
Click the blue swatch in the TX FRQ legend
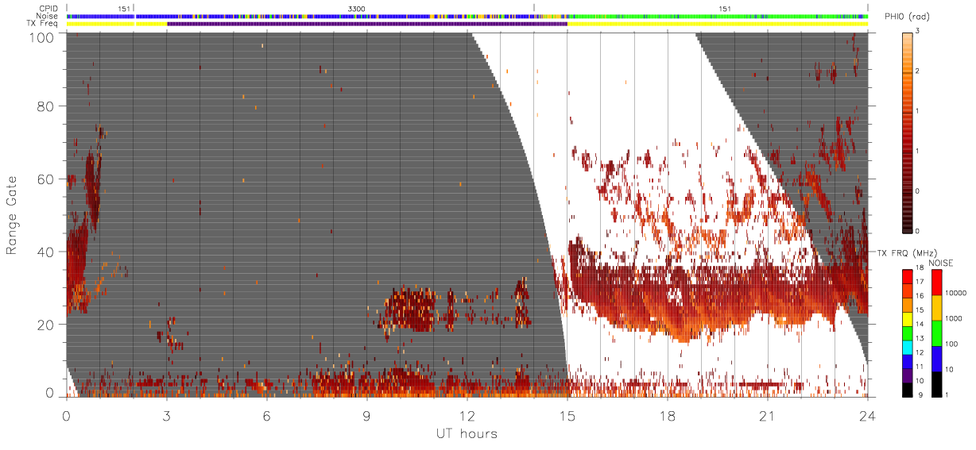pos(908,361)
